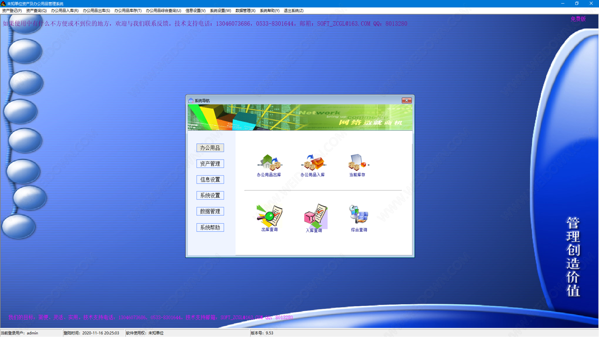Minimize the main application window
The image size is (599, 337).
click(563, 3)
